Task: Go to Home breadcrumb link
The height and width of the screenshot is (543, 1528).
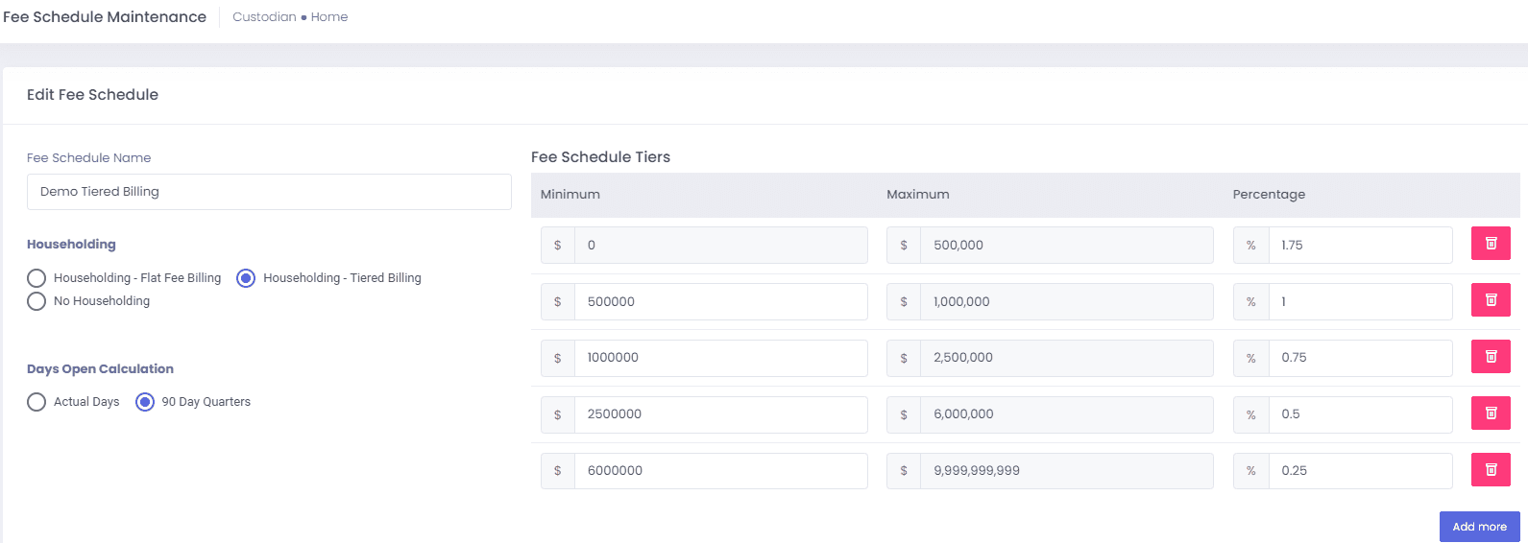Action: [329, 17]
